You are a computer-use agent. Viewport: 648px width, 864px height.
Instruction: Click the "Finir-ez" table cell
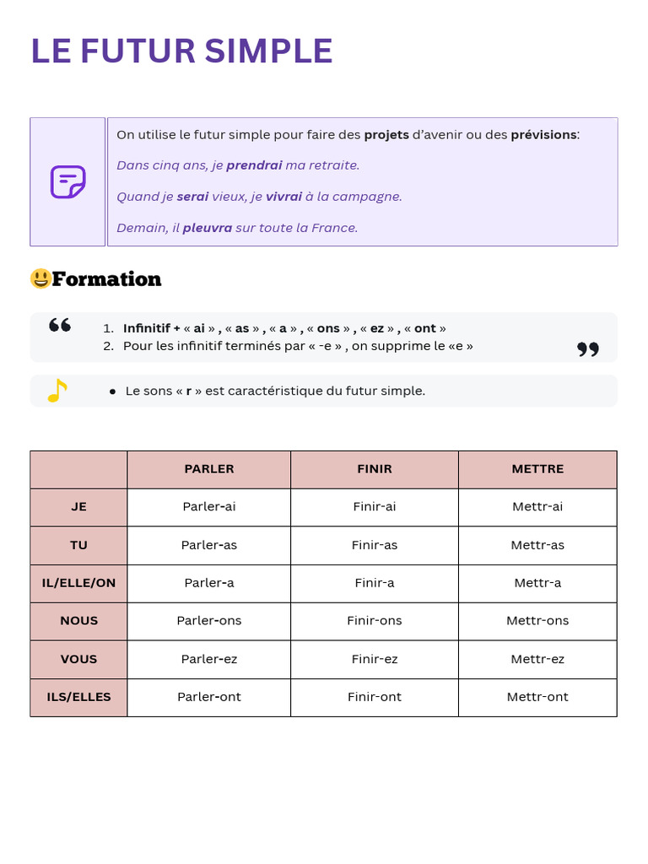click(375, 659)
